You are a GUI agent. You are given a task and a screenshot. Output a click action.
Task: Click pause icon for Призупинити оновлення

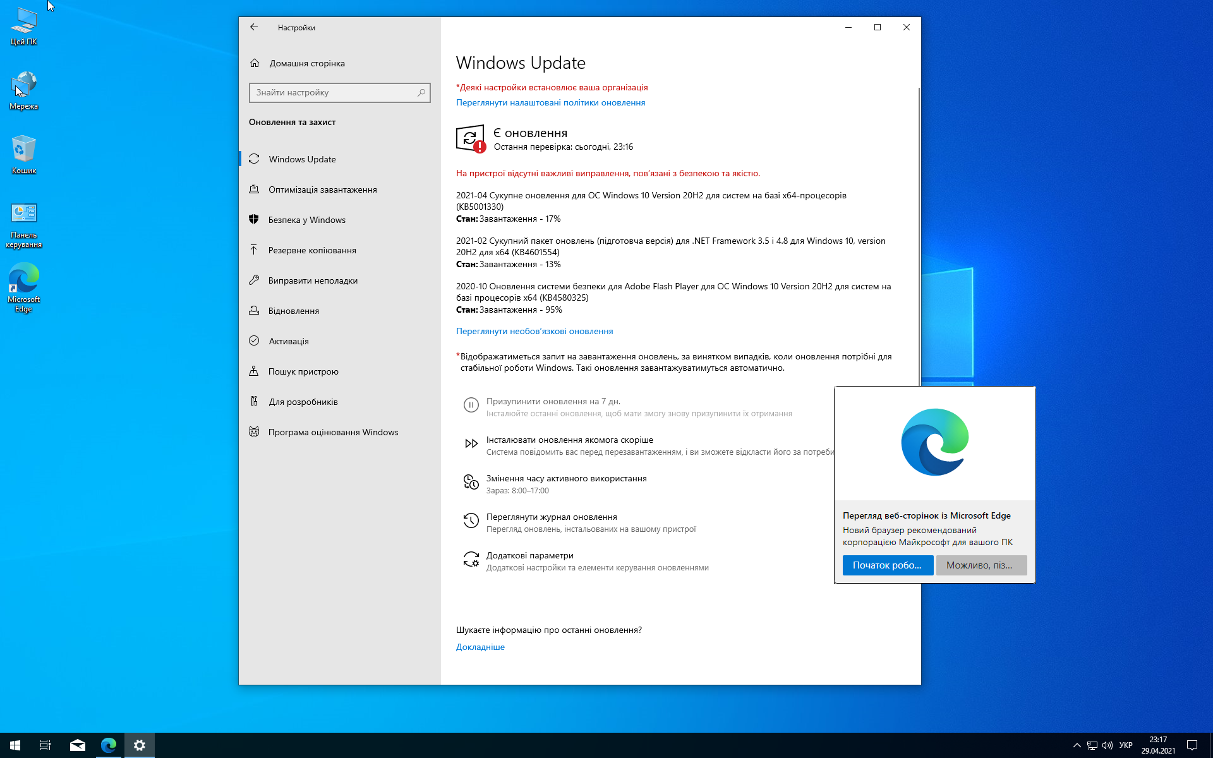[471, 405]
